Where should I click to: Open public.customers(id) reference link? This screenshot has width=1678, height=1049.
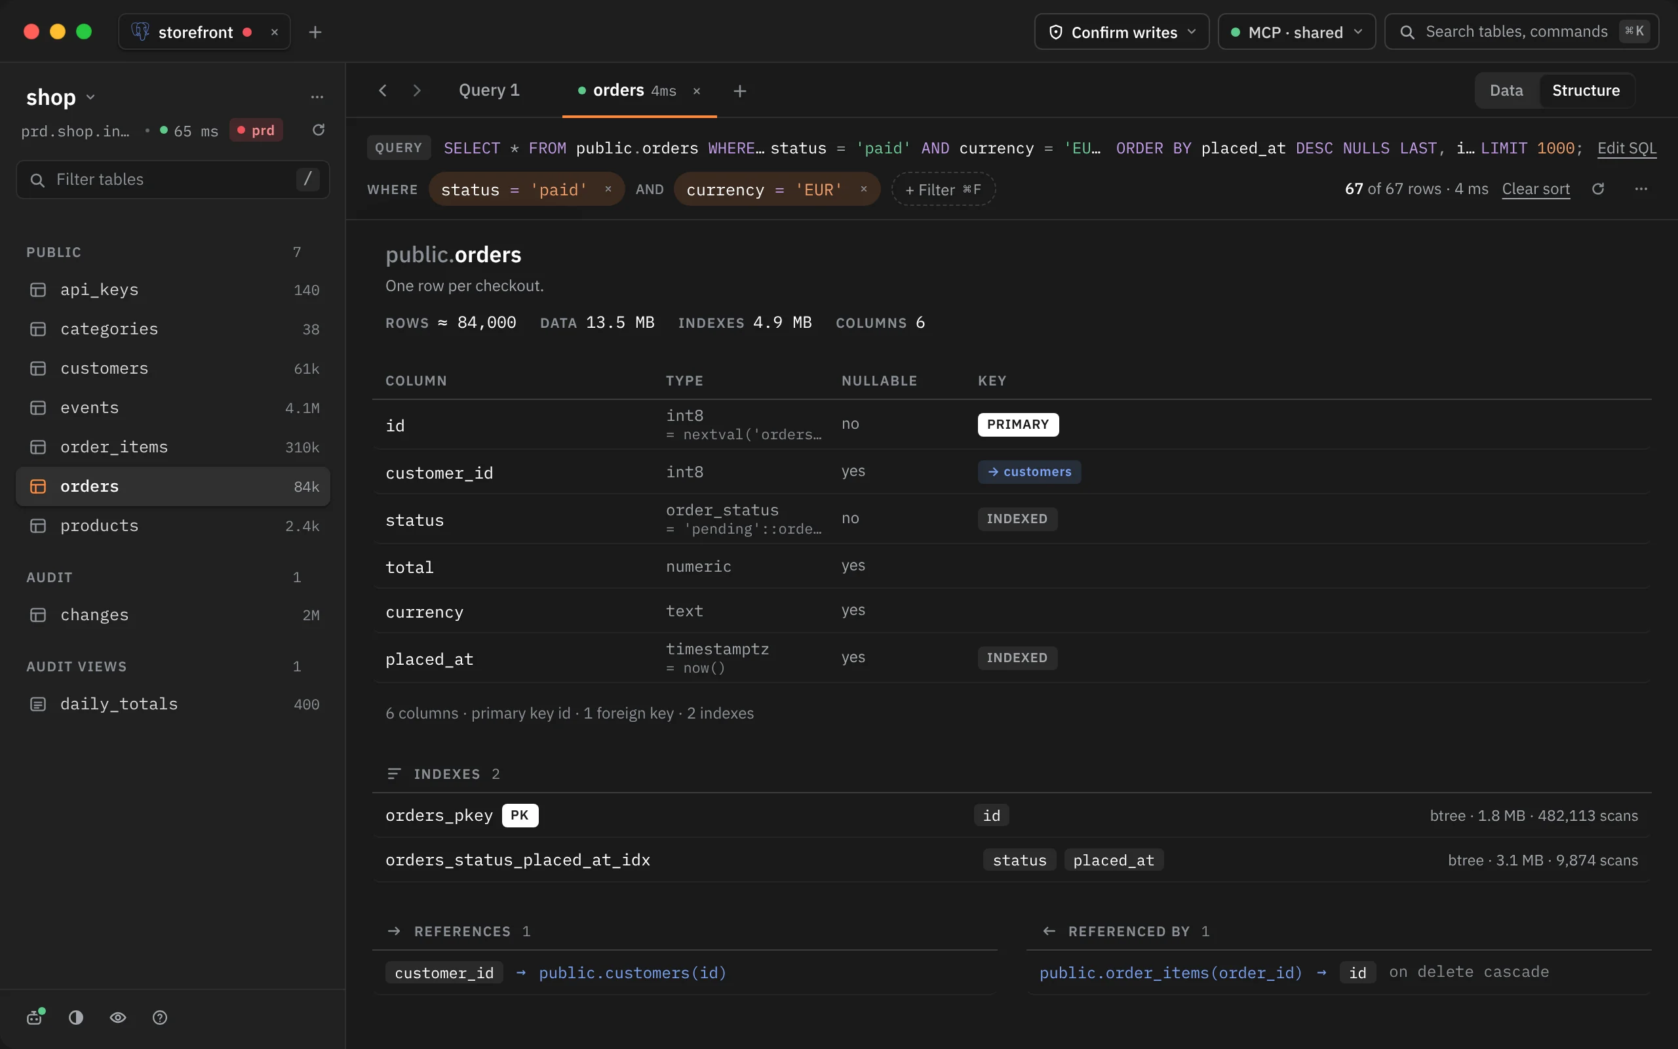tap(633, 973)
